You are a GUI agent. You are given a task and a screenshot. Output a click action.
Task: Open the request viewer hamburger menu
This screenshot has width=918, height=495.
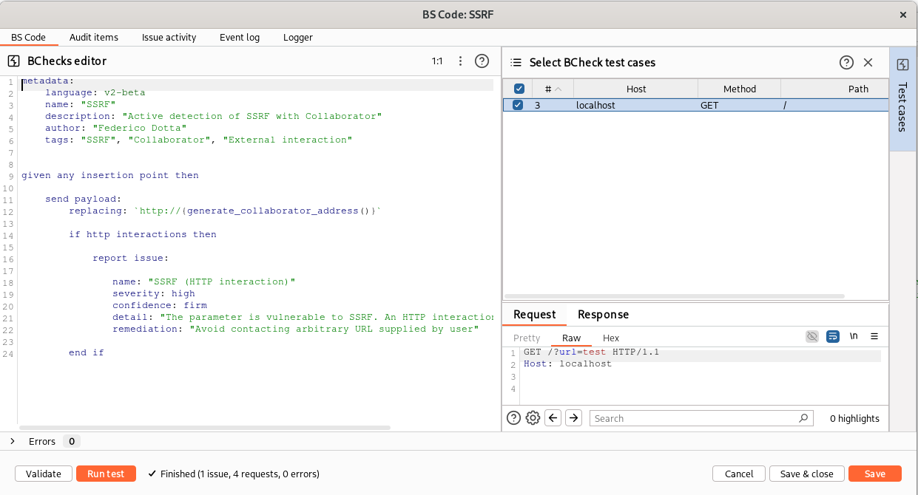[874, 337]
